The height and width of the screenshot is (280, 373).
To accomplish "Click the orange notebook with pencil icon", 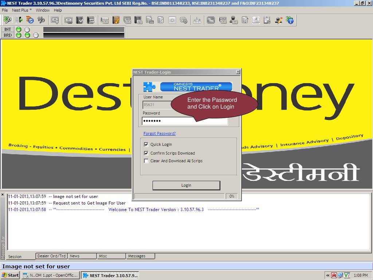I will [x=116, y=20].
